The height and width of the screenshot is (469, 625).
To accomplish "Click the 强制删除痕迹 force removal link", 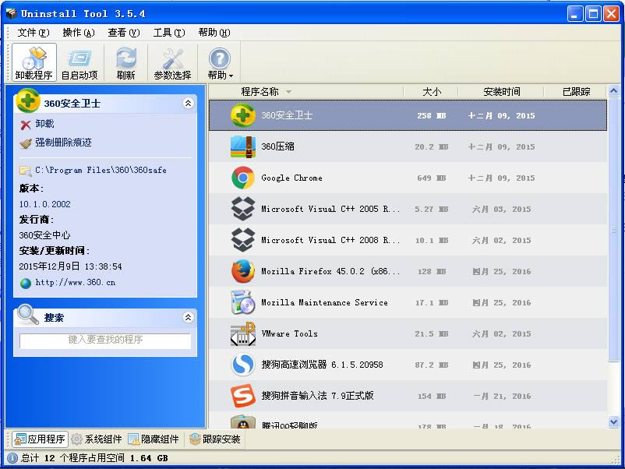I will (x=63, y=143).
